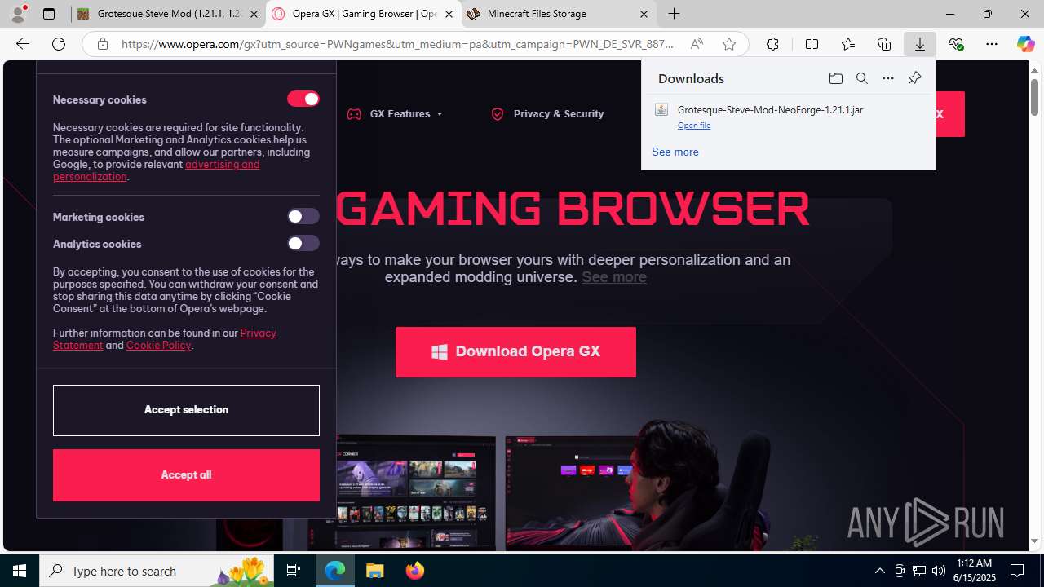The width and height of the screenshot is (1044, 587).
Task: Add this page to favorites star
Action: click(x=729, y=44)
